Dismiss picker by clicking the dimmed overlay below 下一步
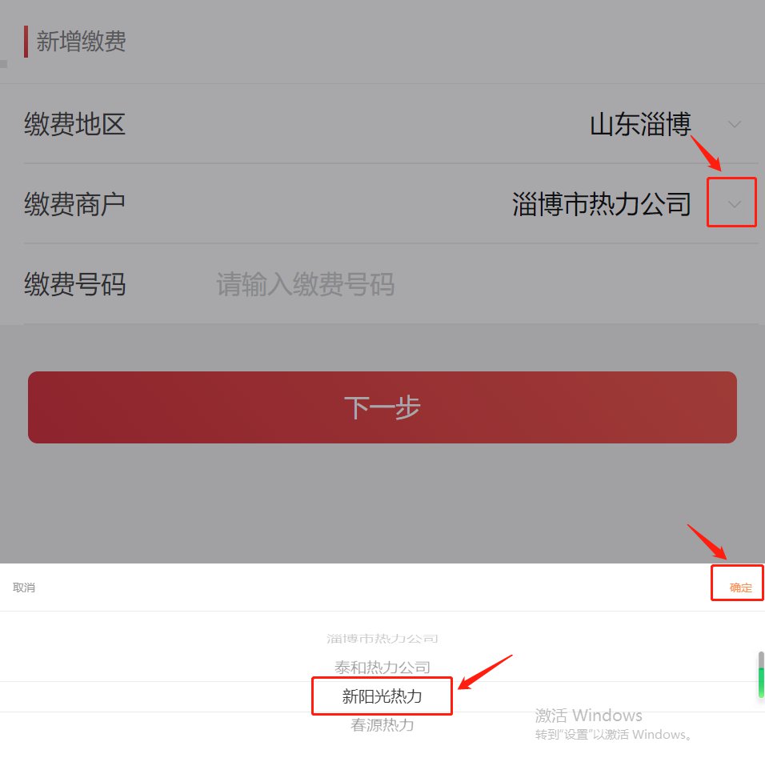 pos(382,503)
